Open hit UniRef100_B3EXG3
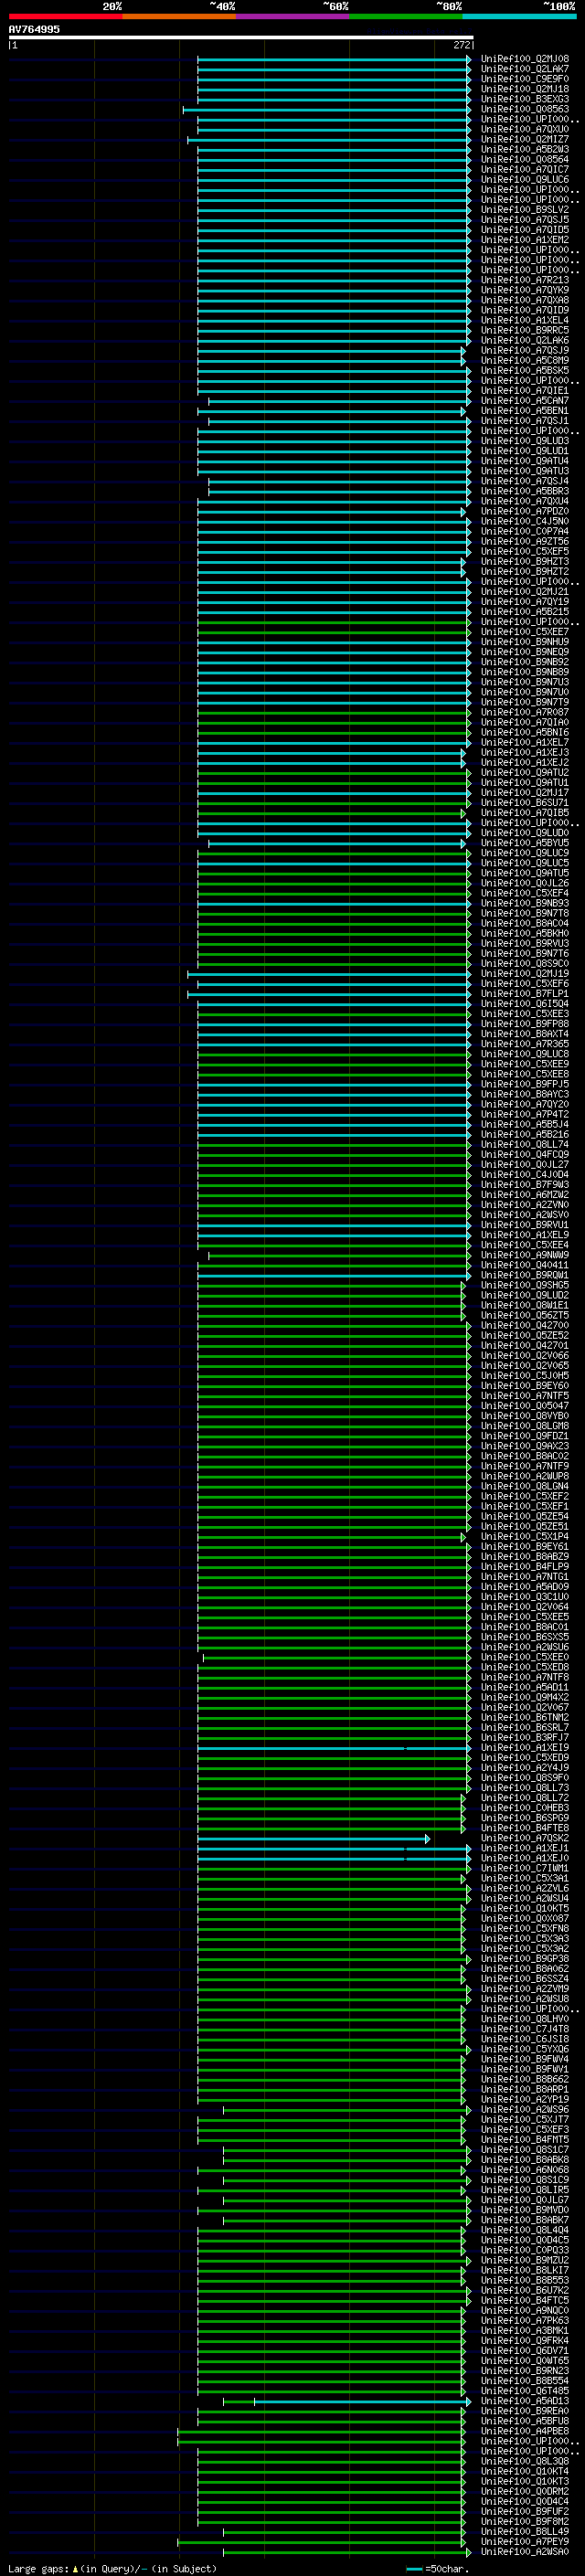585x2576 pixels. [x=525, y=99]
